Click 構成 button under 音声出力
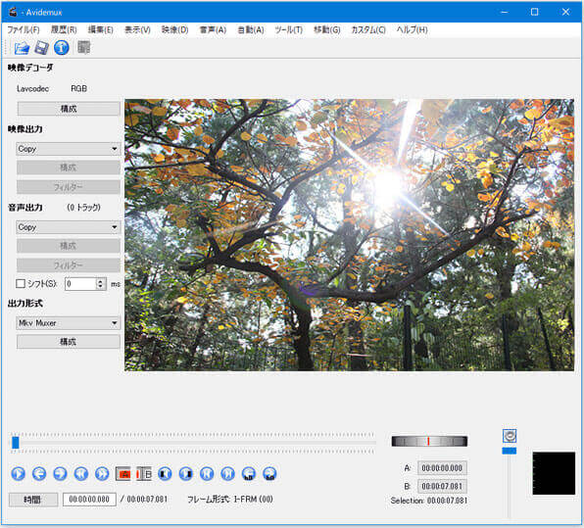584x528 pixels. (69, 246)
